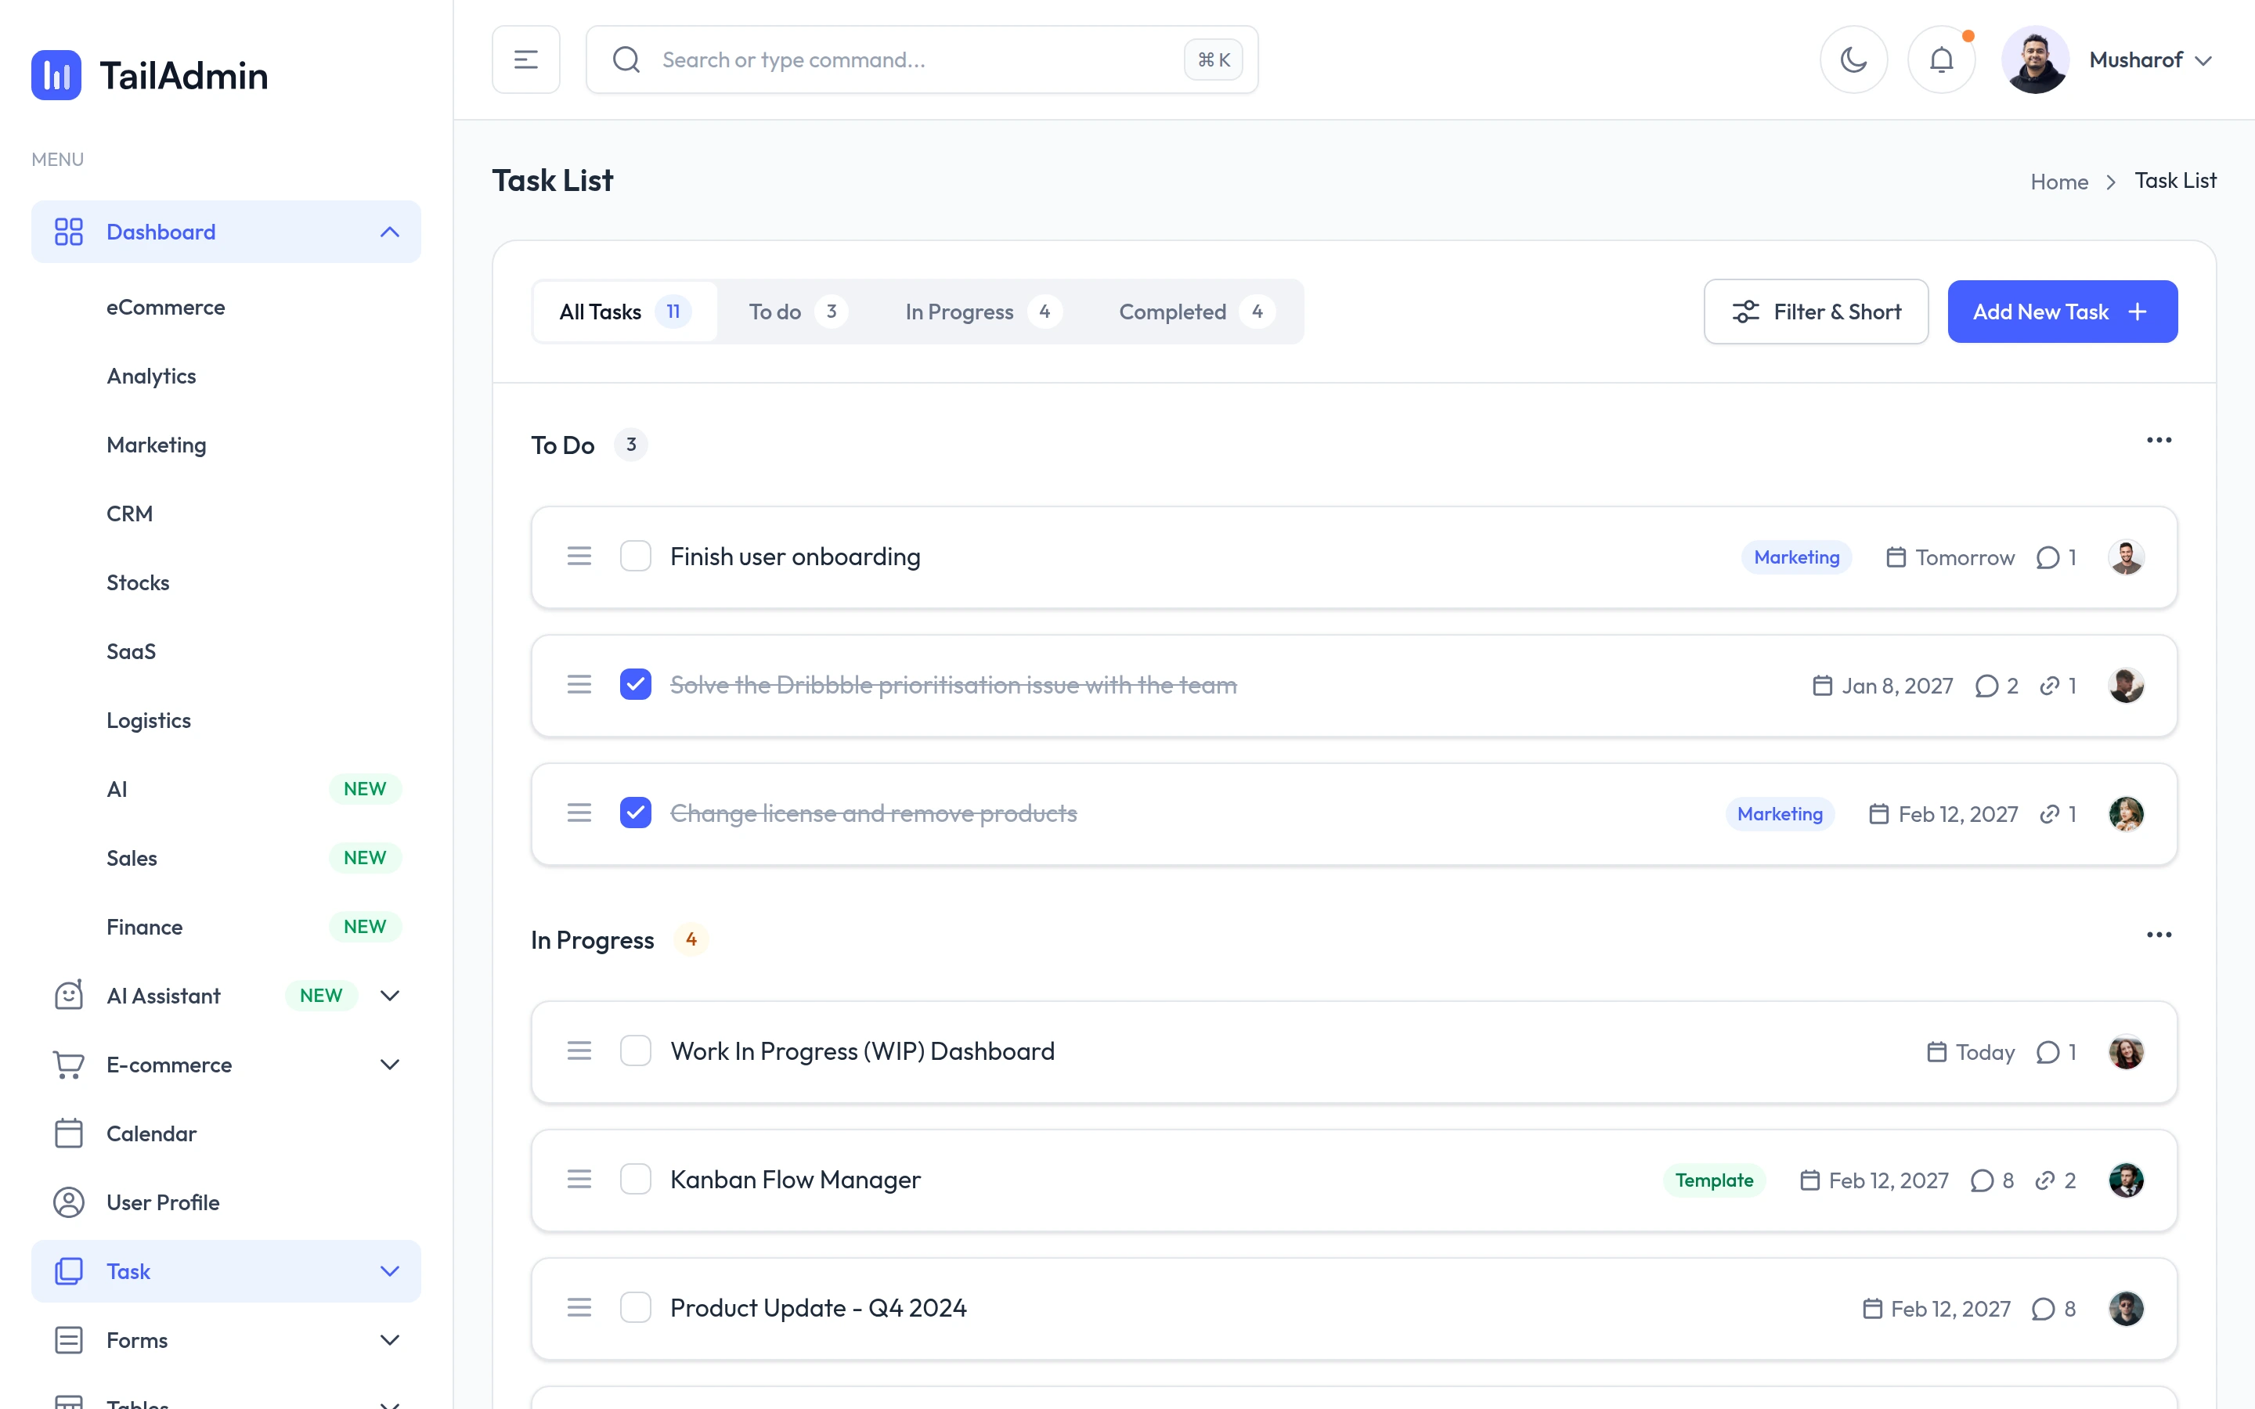Viewport: 2255px width, 1409px height.
Task: Click calendar icon next to Tomorrow date
Action: tap(1896, 557)
